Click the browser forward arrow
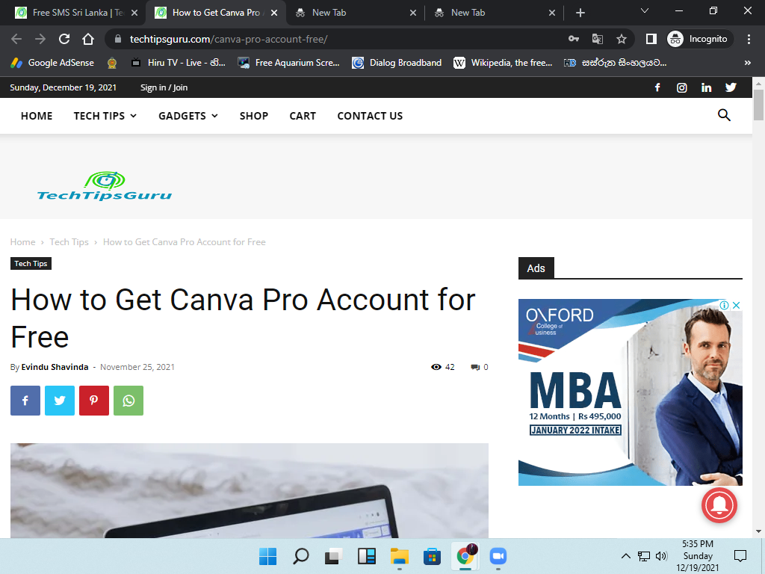The height and width of the screenshot is (574, 765). 40,39
